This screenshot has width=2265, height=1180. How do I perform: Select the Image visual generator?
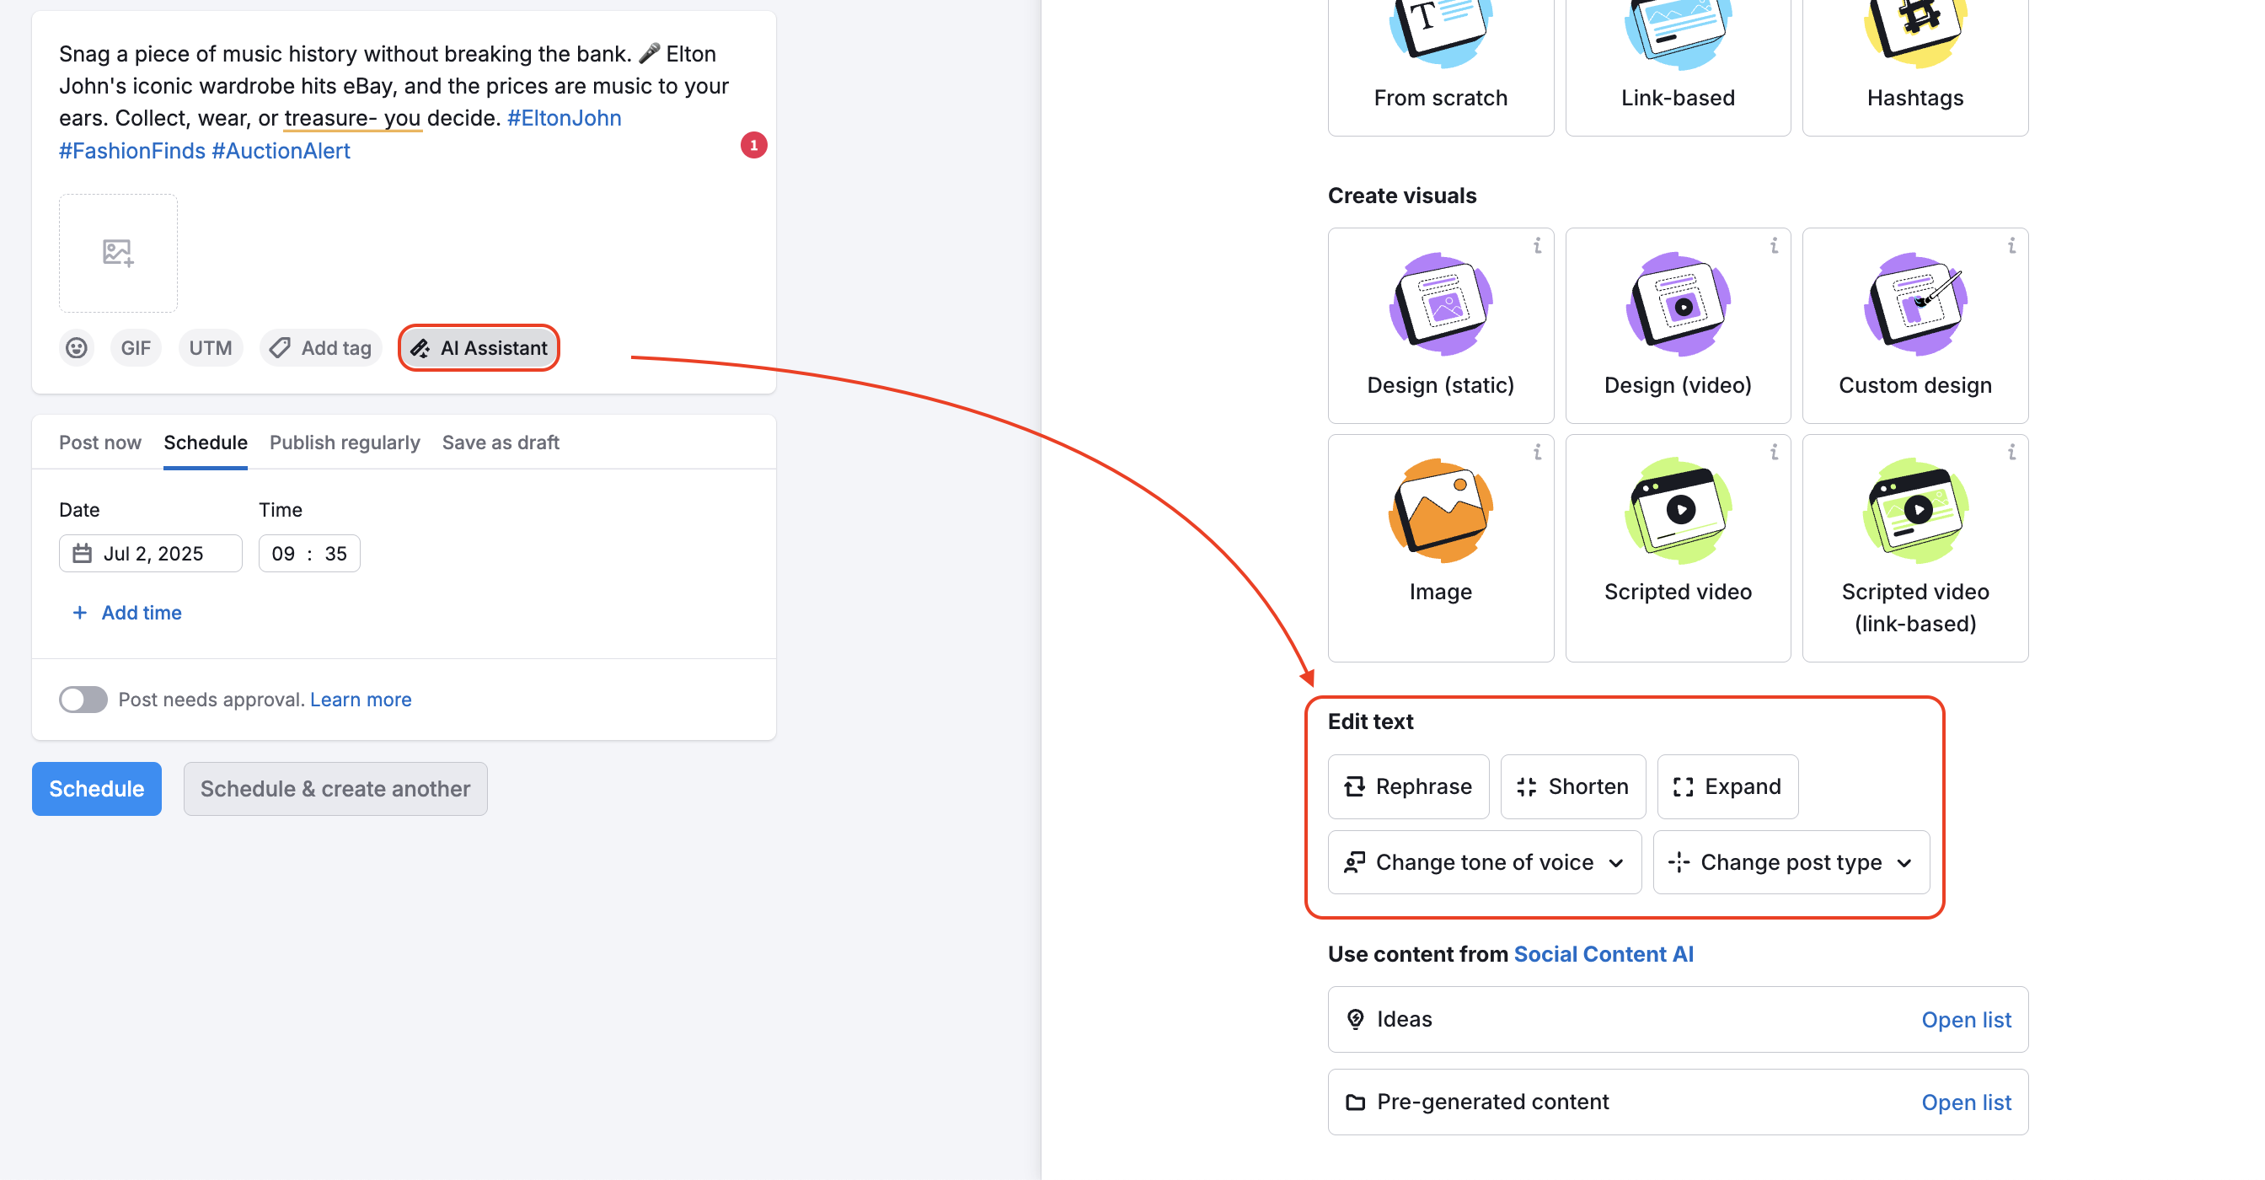point(1439,547)
